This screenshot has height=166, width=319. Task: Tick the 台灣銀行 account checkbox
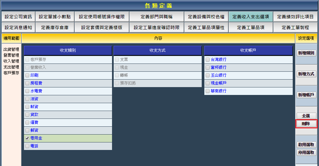[x=208, y=60]
